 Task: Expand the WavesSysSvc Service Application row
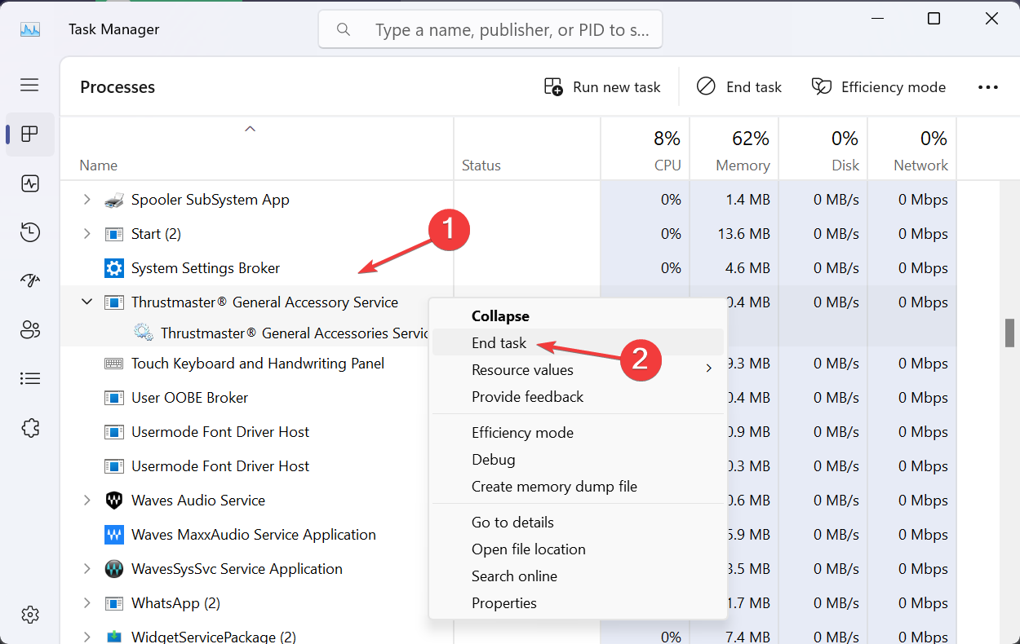pyautogui.click(x=86, y=569)
